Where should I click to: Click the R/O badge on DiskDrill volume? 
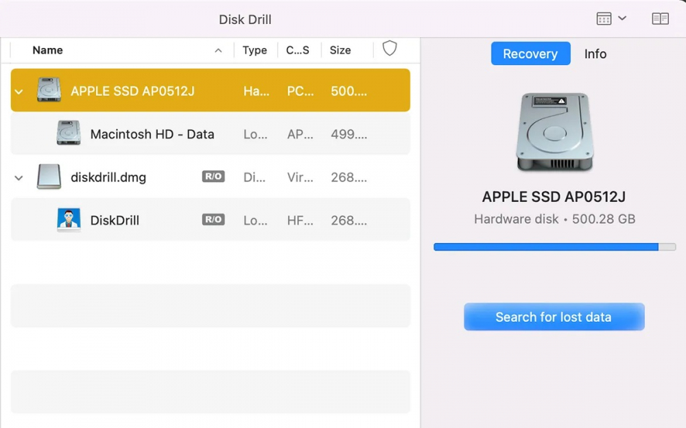[x=213, y=219]
